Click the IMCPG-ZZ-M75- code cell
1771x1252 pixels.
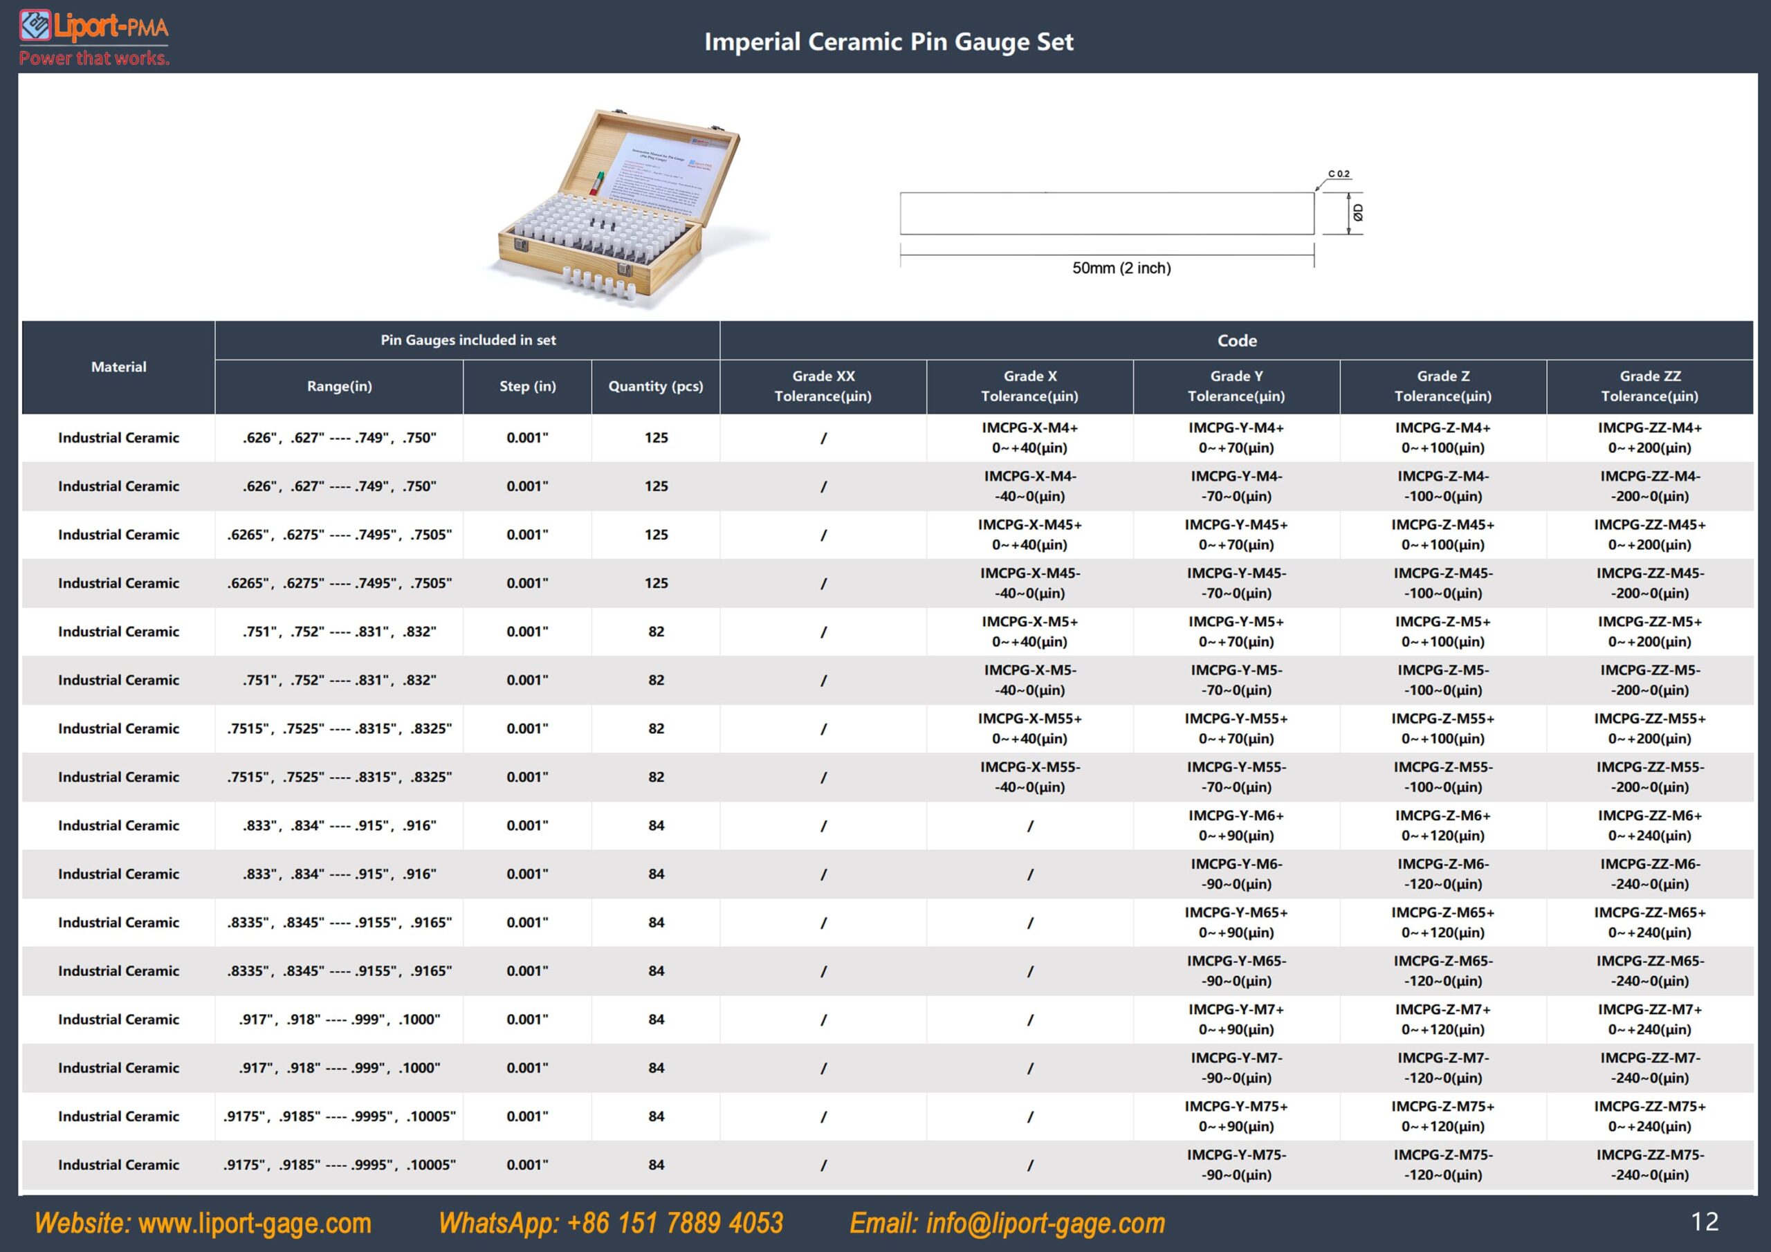pos(1650,1165)
